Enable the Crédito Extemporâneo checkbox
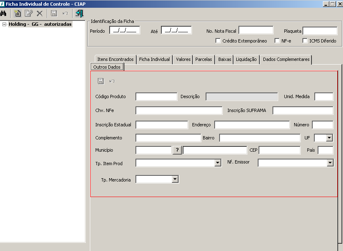The height and width of the screenshot is (251, 343). tap(218, 41)
